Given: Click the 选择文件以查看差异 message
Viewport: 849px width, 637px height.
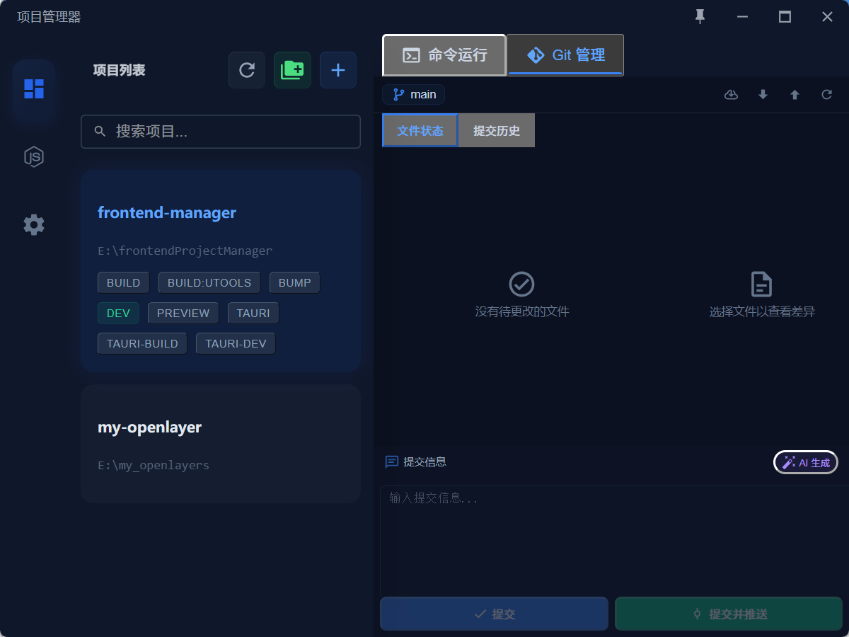Looking at the screenshot, I should [x=762, y=311].
